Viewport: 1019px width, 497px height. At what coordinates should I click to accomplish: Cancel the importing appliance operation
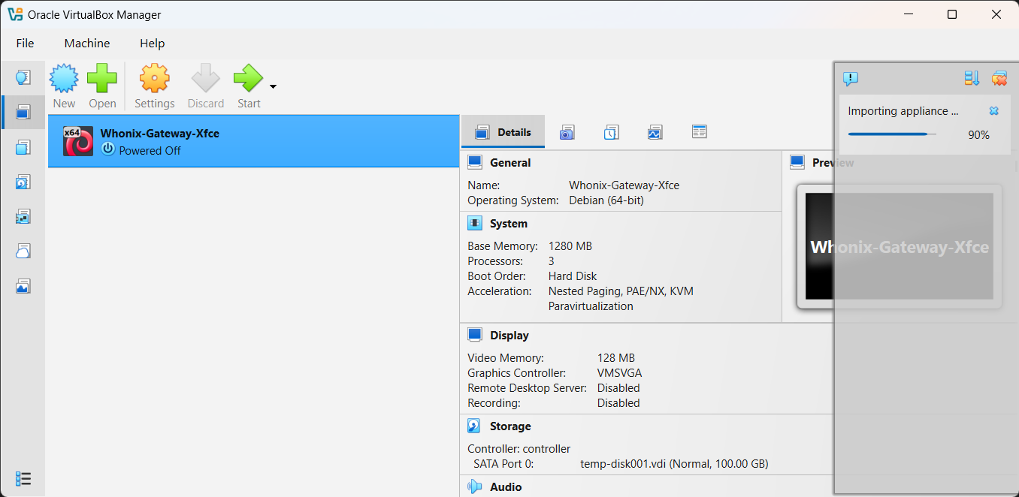[x=993, y=110]
